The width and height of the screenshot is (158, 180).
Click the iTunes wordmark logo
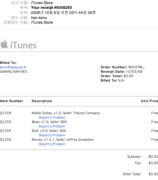(x=23, y=45)
